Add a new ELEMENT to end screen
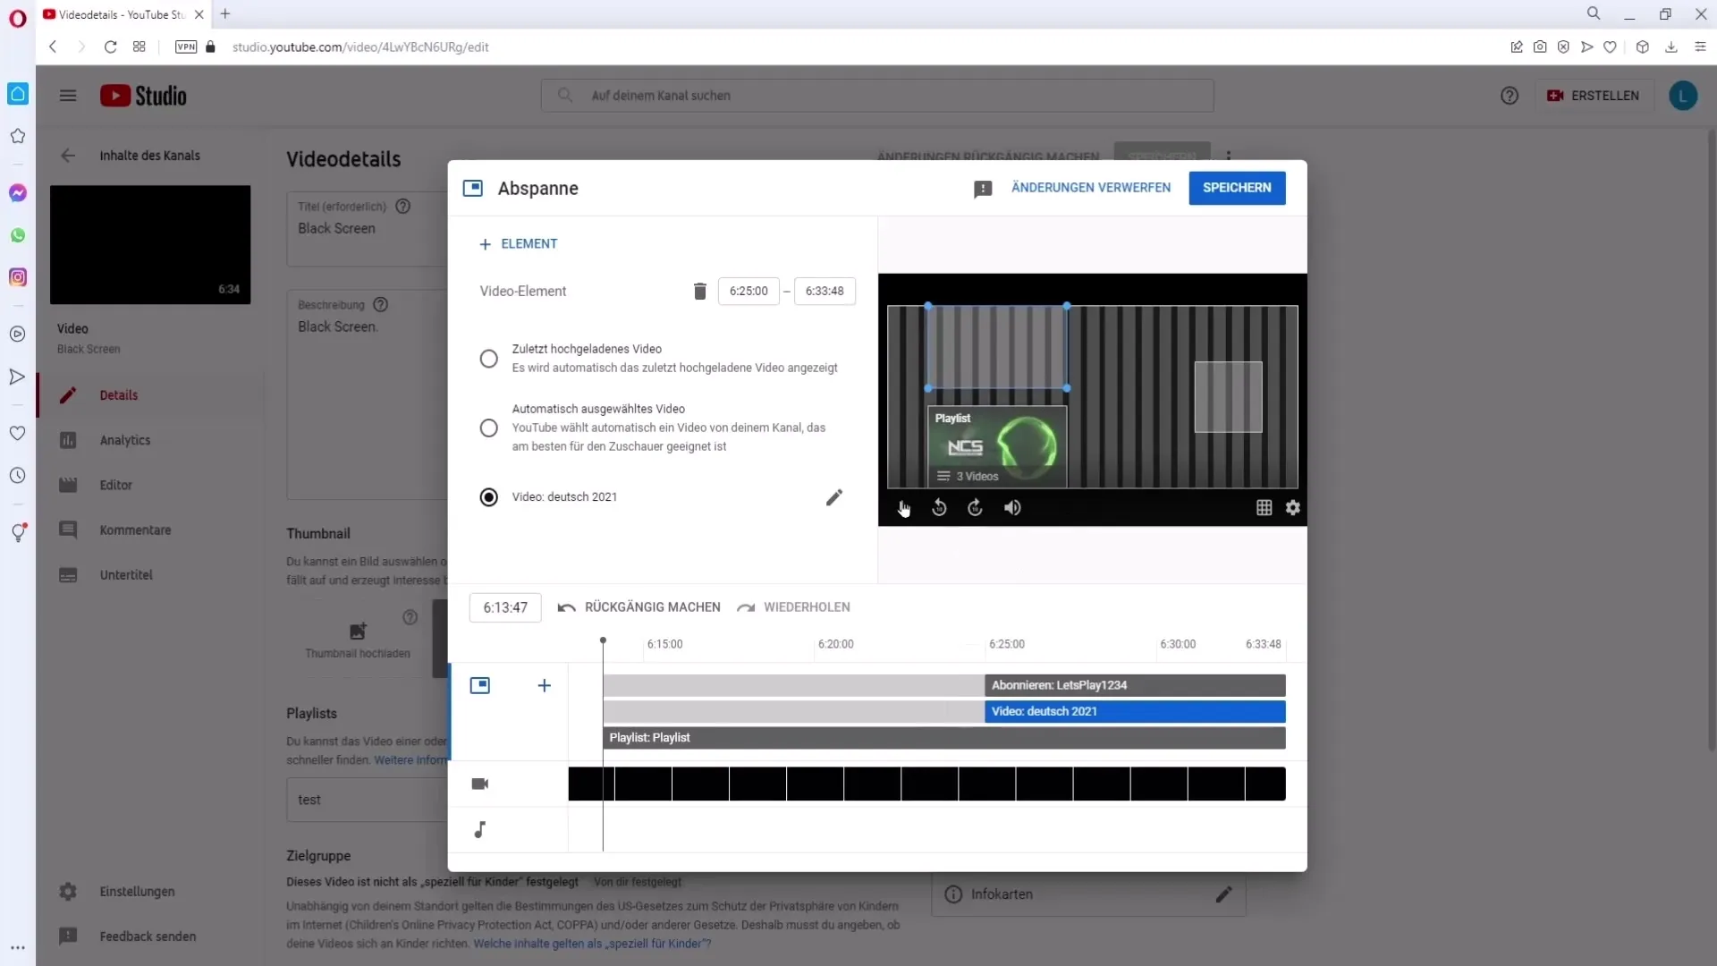This screenshot has height=966, width=1717. [x=518, y=244]
